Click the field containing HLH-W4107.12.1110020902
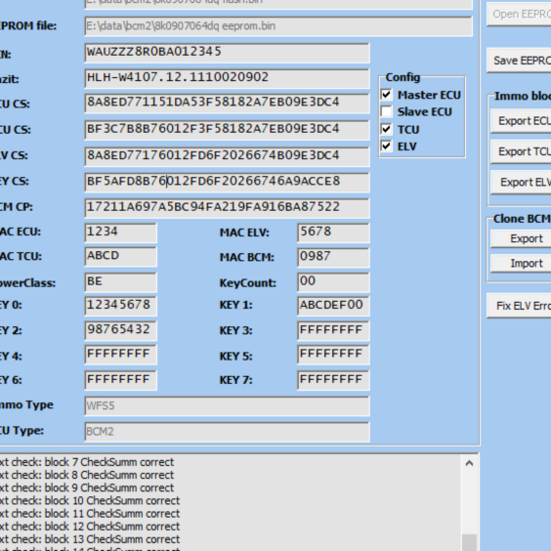 227,78
